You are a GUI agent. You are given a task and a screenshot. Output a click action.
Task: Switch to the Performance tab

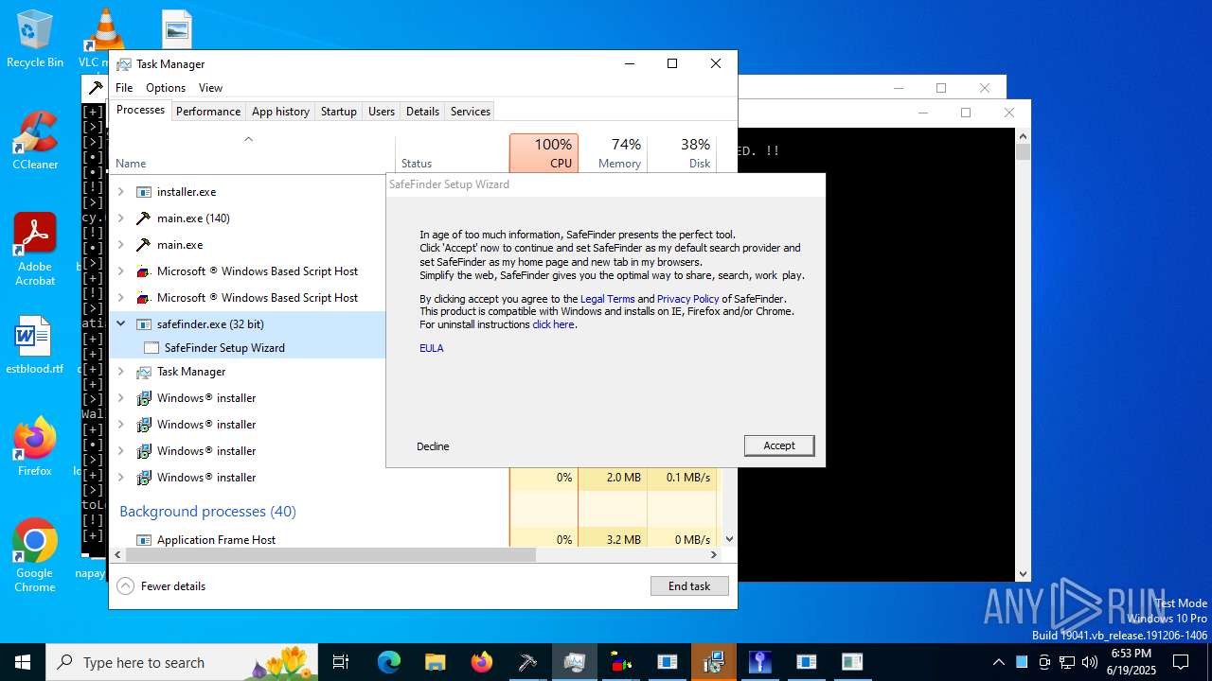tap(208, 112)
